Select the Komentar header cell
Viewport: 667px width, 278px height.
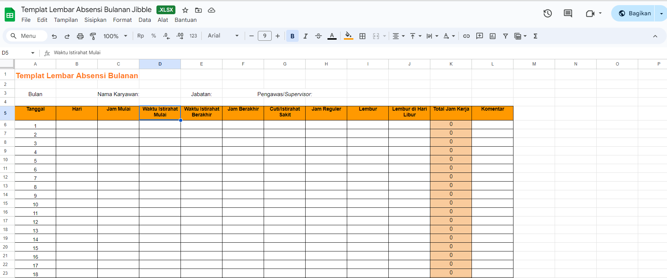(x=493, y=113)
